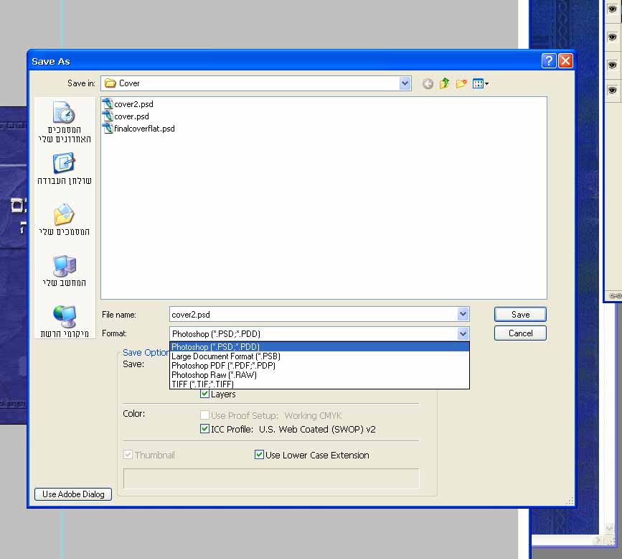622x559 pixels.
Task: Close the Save As dialog
Action: pos(565,61)
